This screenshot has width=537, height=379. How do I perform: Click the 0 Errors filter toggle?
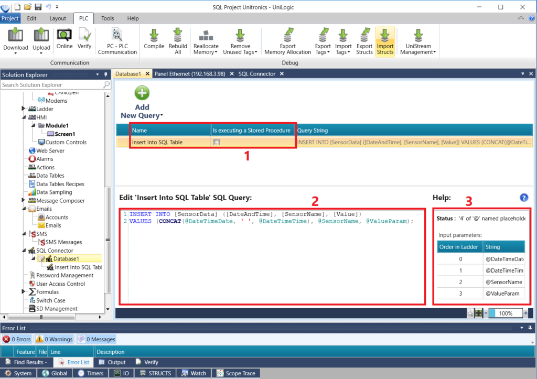(x=17, y=339)
